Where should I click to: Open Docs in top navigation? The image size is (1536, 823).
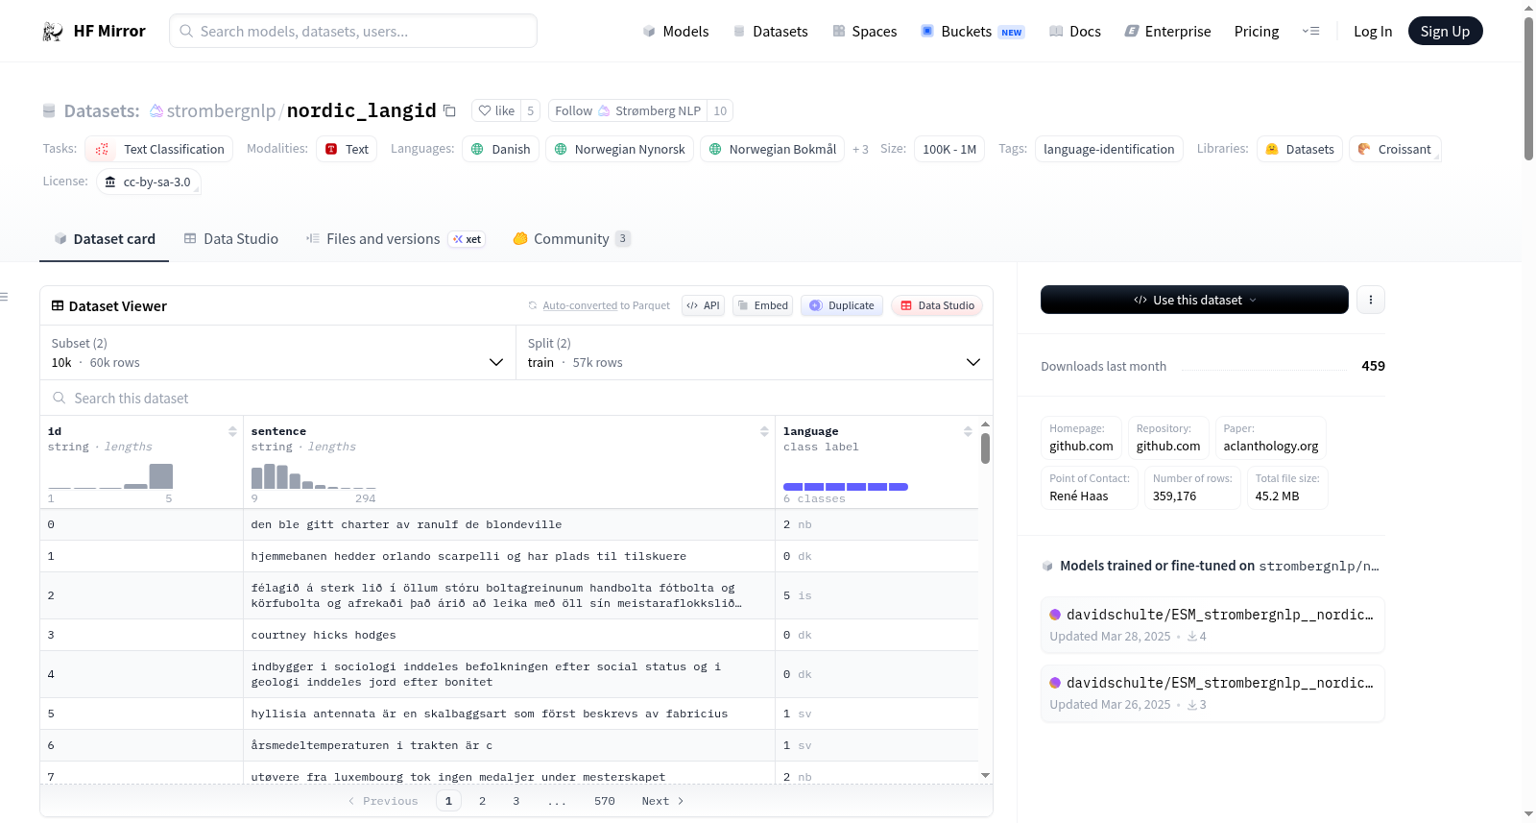point(1074,32)
